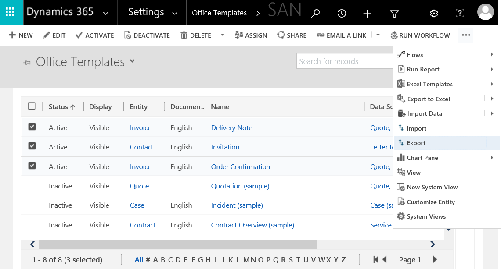Open the Order Confirmation template link

tap(241, 166)
